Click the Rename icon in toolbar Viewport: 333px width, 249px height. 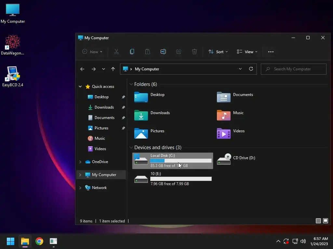tap(163, 52)
